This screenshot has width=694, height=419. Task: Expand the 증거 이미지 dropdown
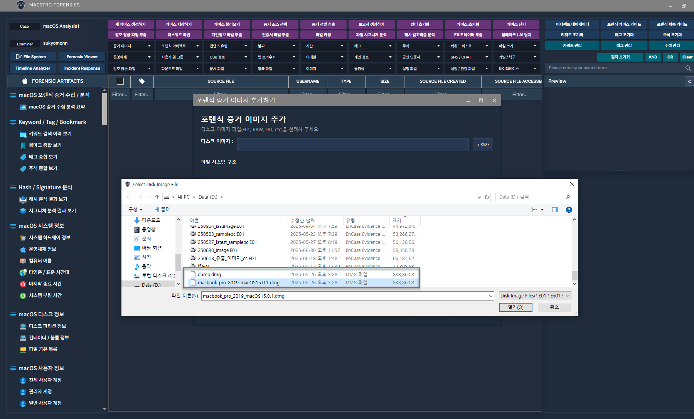[131, 46]
